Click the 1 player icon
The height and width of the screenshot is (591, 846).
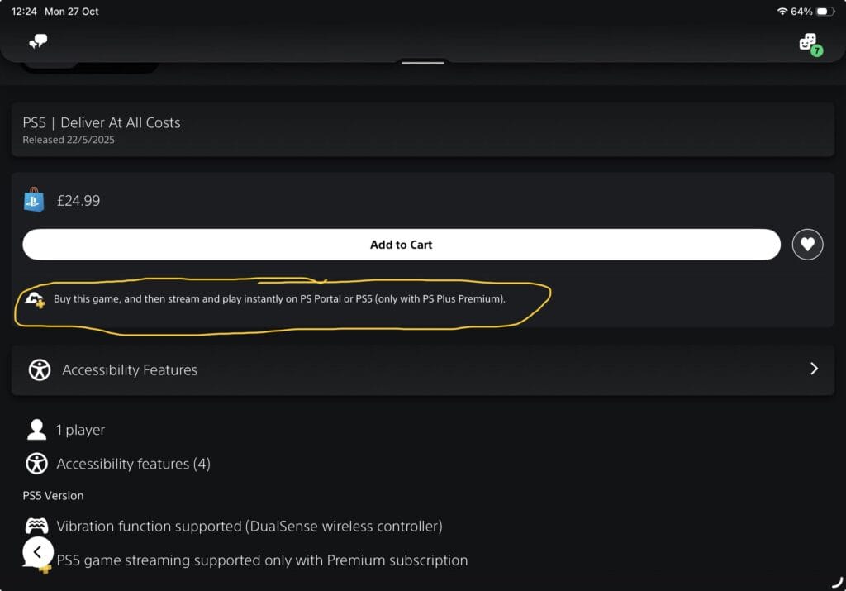click(x=36, y=429)
